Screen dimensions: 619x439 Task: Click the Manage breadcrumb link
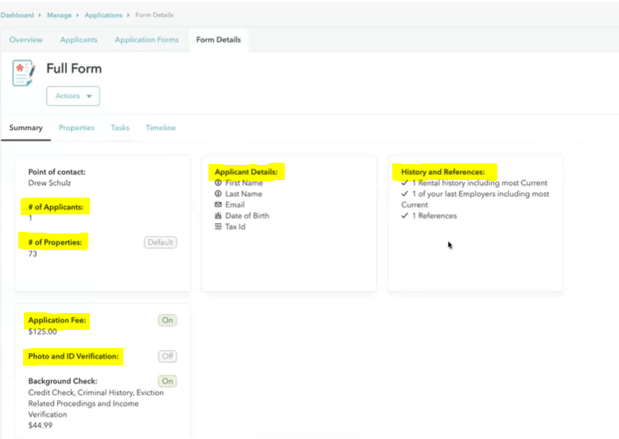tap(59, 15)
